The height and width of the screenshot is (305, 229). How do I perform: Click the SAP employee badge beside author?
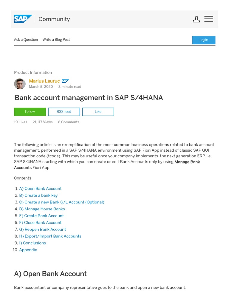[65, 81]
